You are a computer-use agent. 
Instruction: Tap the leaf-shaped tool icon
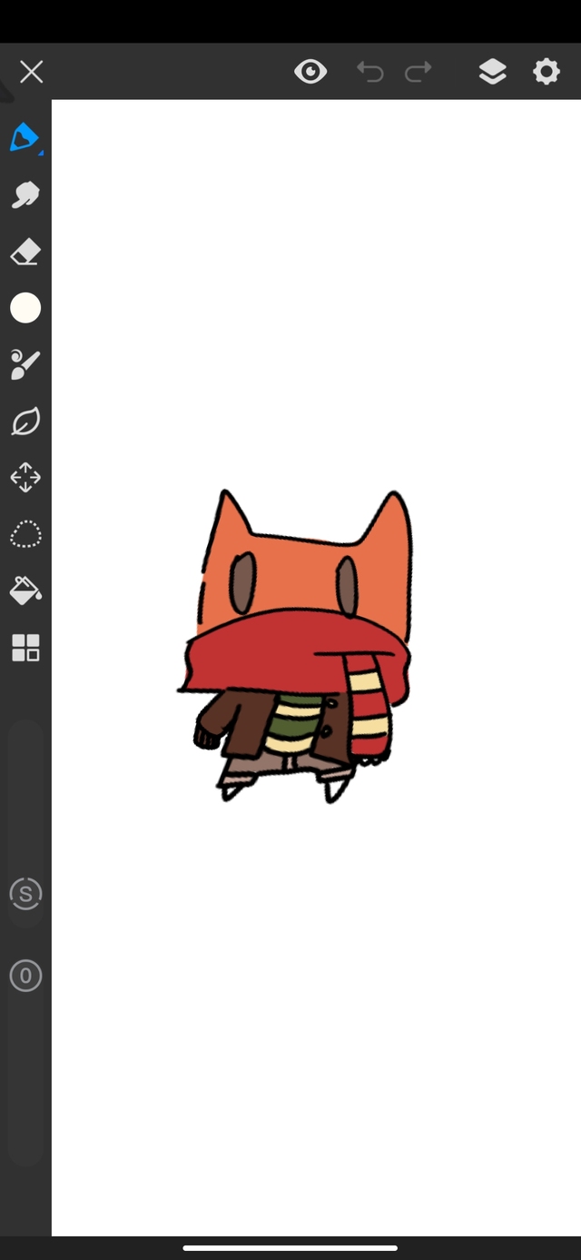pos(25,422)
